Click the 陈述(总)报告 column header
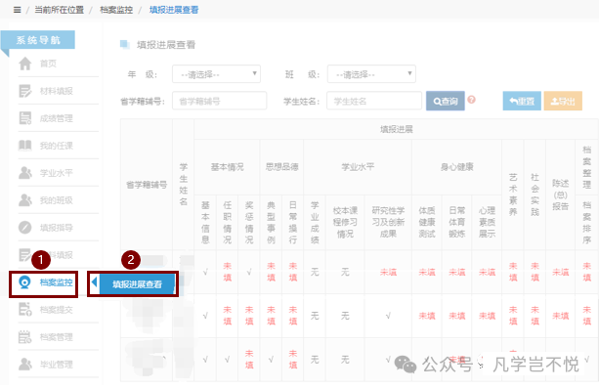Screen dimensions: 599x389 (x=561, y=194)
